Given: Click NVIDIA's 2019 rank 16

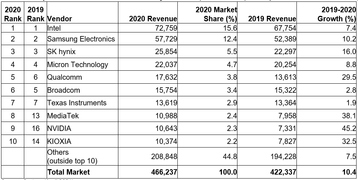Looking at the screenshot, I should point(35,128).
